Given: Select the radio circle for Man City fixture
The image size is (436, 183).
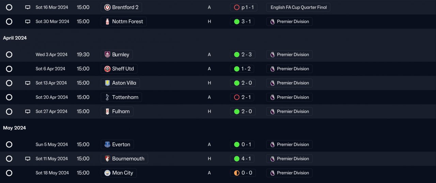Looking at the screenshot, I should [9, 173].
